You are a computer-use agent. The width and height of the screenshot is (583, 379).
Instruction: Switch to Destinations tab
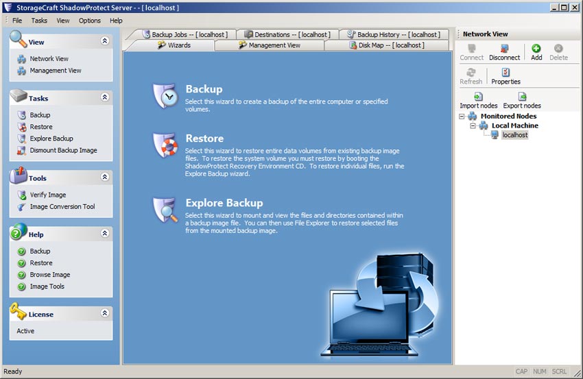click(x=287, y=34)
